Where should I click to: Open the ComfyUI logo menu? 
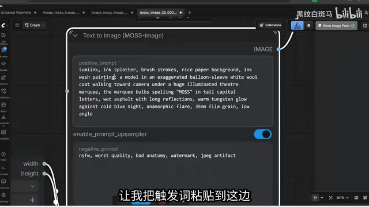click(x=4, y=25)
